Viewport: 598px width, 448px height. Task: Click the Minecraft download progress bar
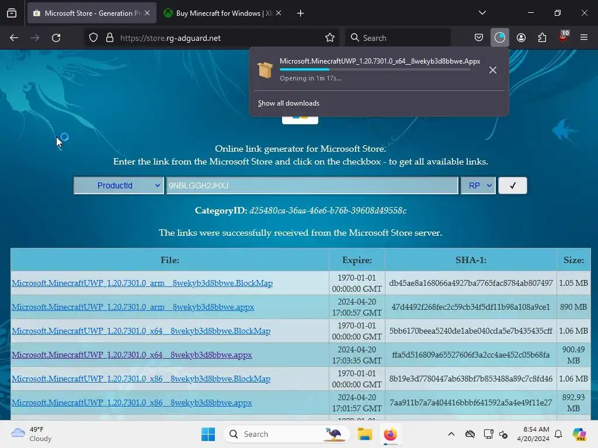375,69
